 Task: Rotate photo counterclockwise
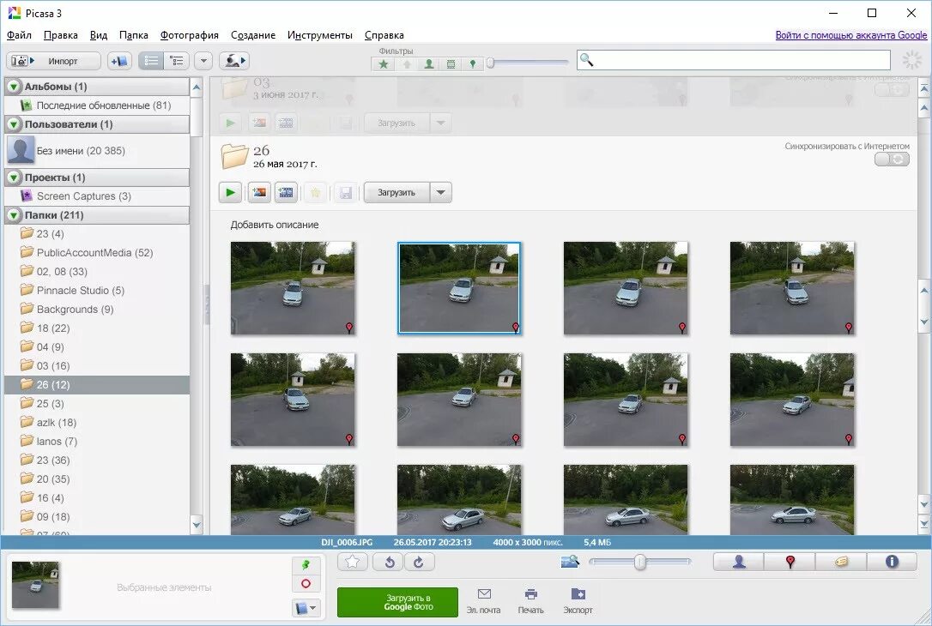pyautogui.click(x=389, y=562)
